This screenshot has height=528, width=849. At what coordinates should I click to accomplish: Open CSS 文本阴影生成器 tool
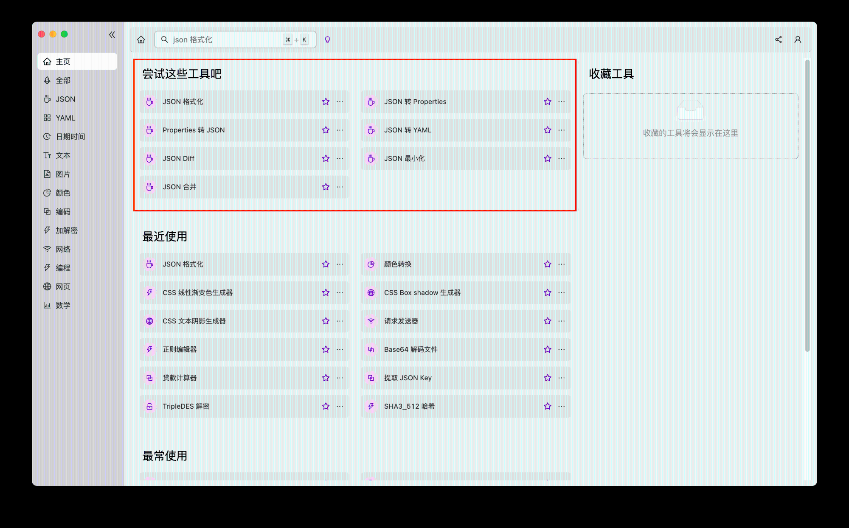(245, 321)
